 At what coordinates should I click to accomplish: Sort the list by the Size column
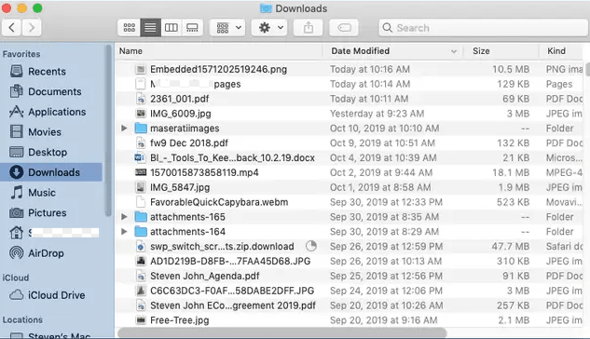[x=501, y=51]
